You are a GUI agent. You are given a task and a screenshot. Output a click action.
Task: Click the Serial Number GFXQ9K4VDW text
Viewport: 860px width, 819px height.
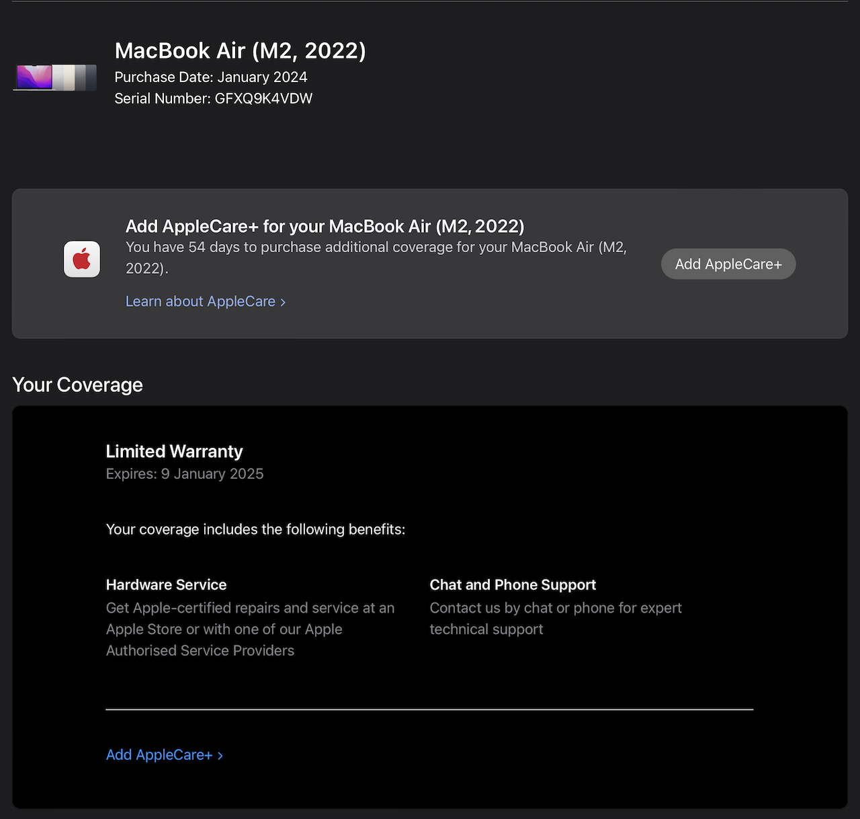[214, 98]
